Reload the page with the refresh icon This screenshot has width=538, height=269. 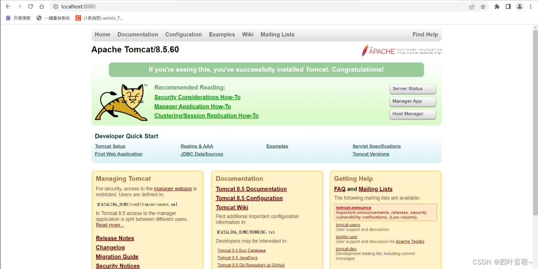pyautogui.click(x=31, y=6)
